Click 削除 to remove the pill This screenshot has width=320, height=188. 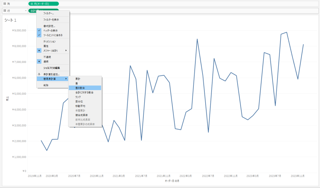point(46,85)
